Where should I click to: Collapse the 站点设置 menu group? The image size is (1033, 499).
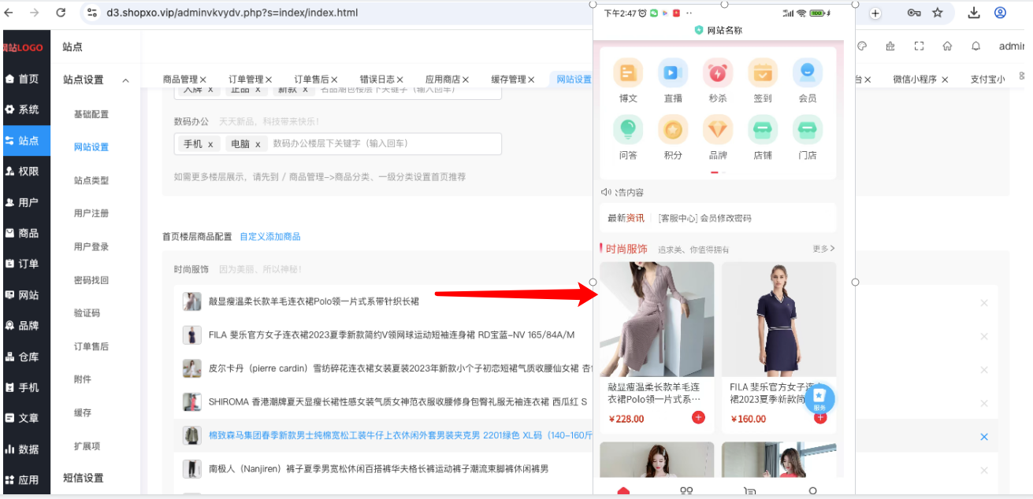[x=125, y=80]
